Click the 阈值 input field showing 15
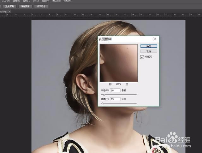 point(115,99)
